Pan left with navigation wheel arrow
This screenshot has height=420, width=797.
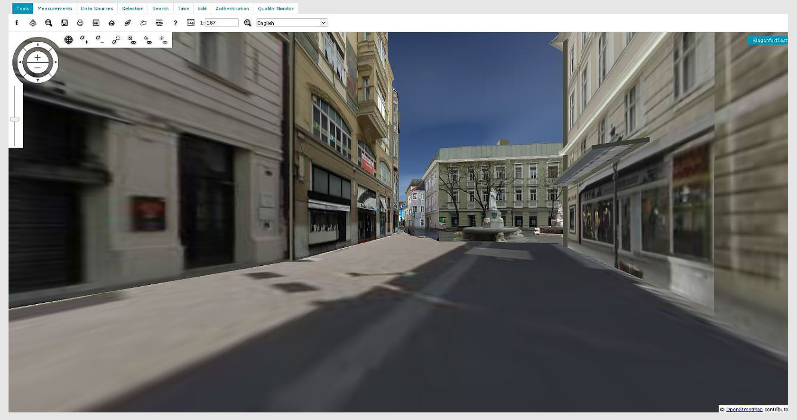click(x=20, y=62)
